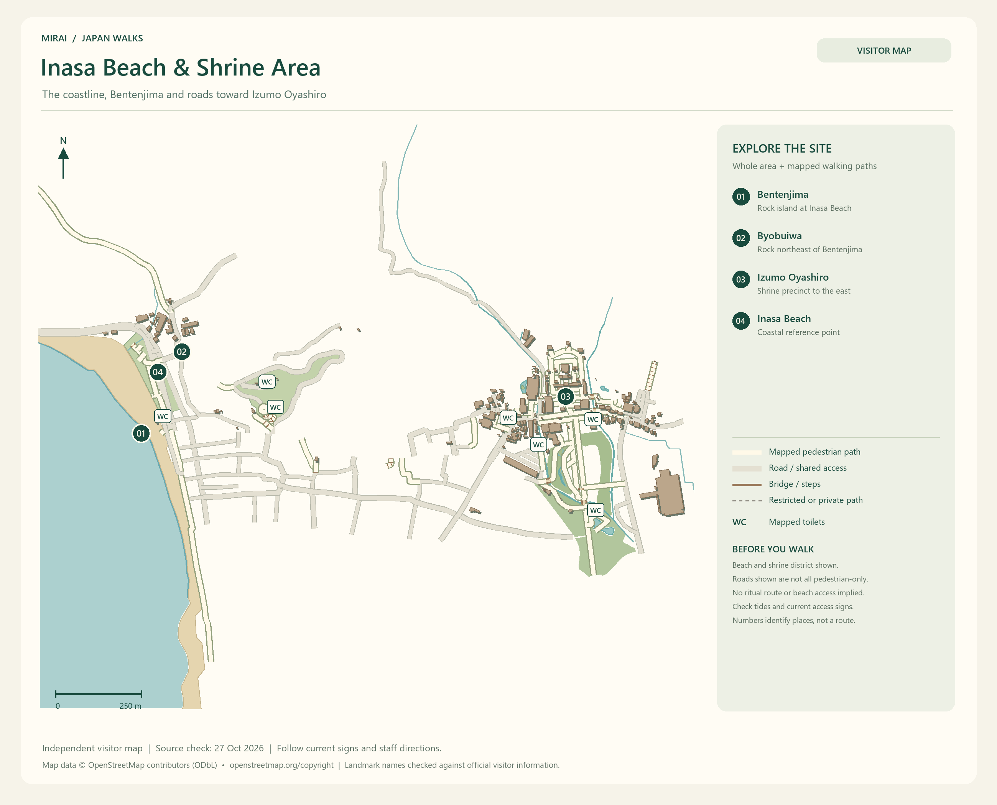
Task: Click 'Mapped toilets' legend label
Action: [x=796, y=522]
